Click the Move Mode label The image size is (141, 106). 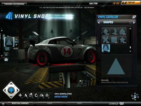[x=61, y=97]
